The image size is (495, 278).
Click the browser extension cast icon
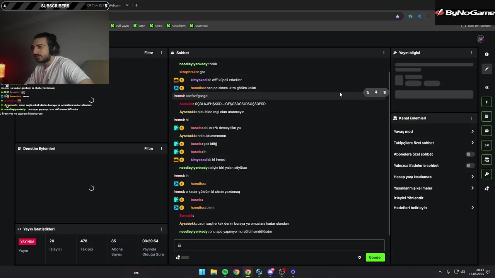click(x=420, y=16)
